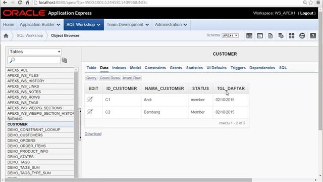Image resolution: width=323 pixels, height=182 pixels.
Task: Open browser menu hamburger icon
Action: coord(318,3)
